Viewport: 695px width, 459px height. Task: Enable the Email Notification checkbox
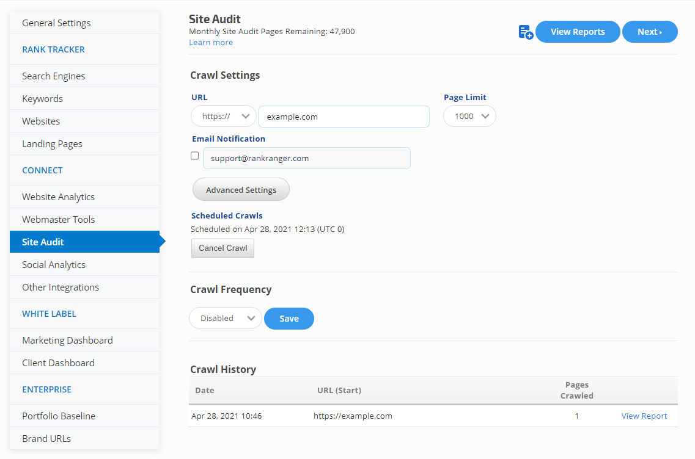(195, 156)
